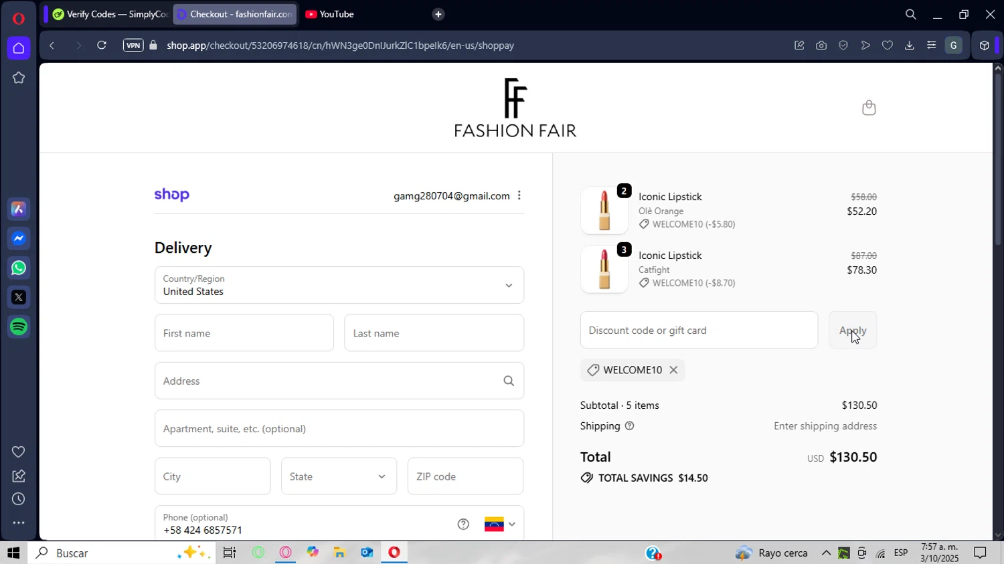1004x564 pixels.
Task: Click the Last name field
Action: [x=434, y=333]
